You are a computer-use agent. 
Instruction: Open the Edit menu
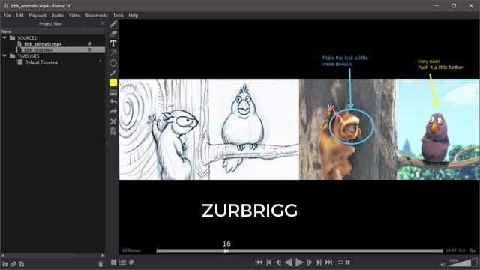point(20,15)
